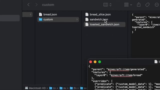Select the highlighted sidebar item
Viewport: 160px width, 90px height.
pos(10,18)
